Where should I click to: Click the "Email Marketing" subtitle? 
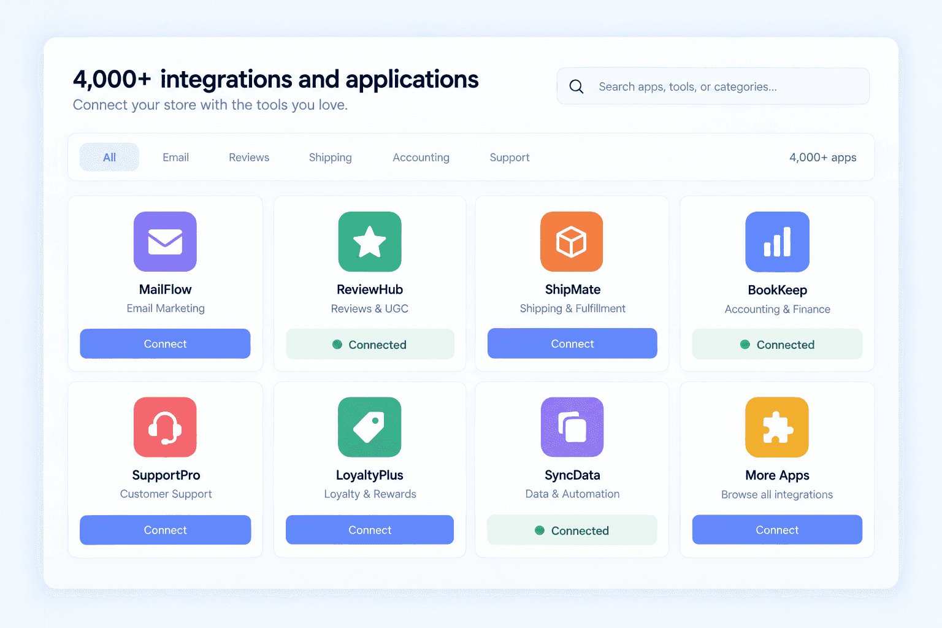[166, 308]
